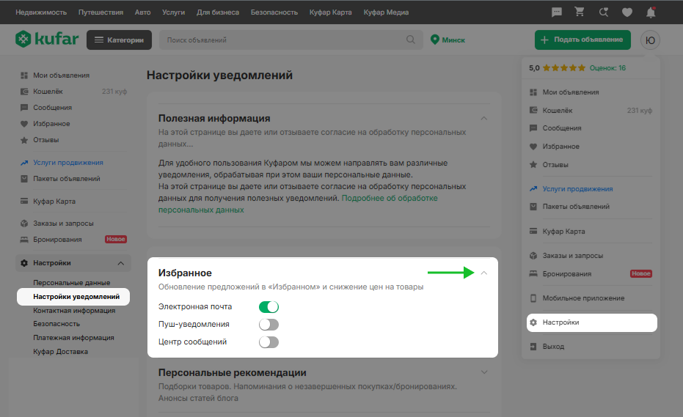Open Оценок: 16 ratings link
Viewport: 683px width, 417px height.
point(607,68)
